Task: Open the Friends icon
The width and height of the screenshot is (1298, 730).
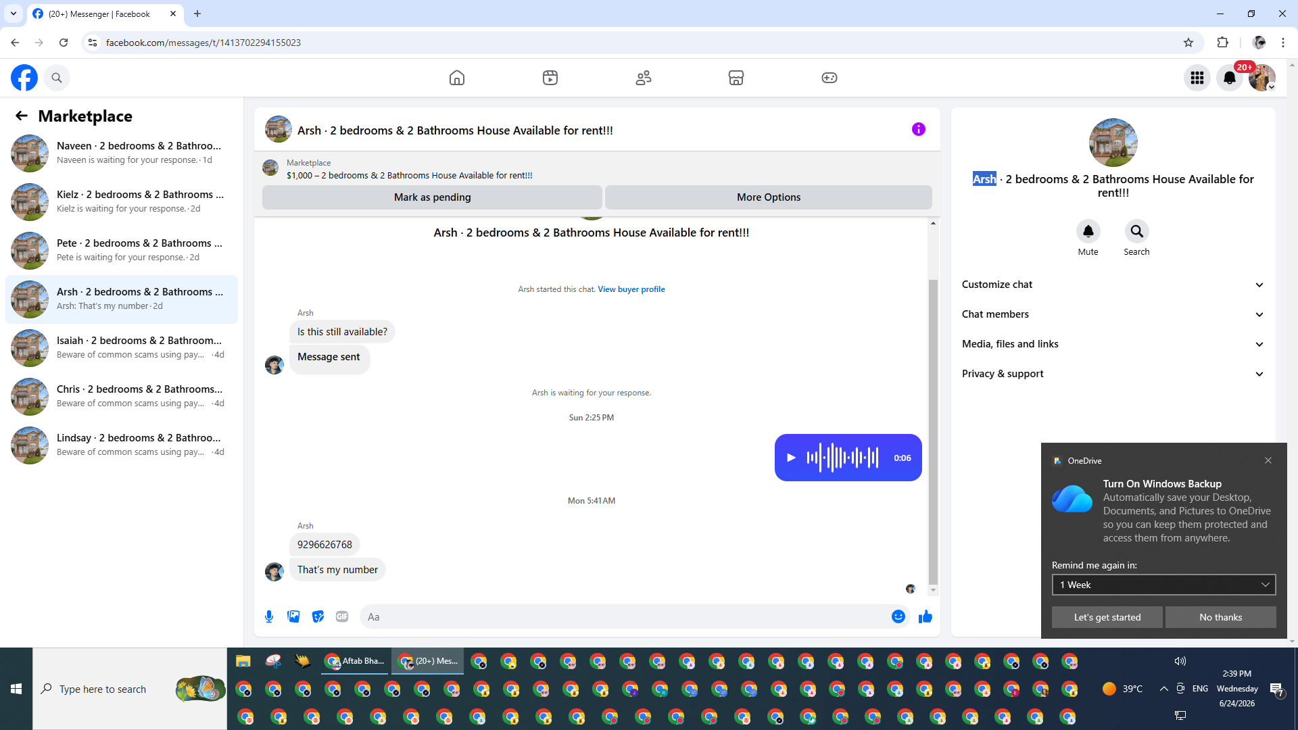Action: point(644,78)
